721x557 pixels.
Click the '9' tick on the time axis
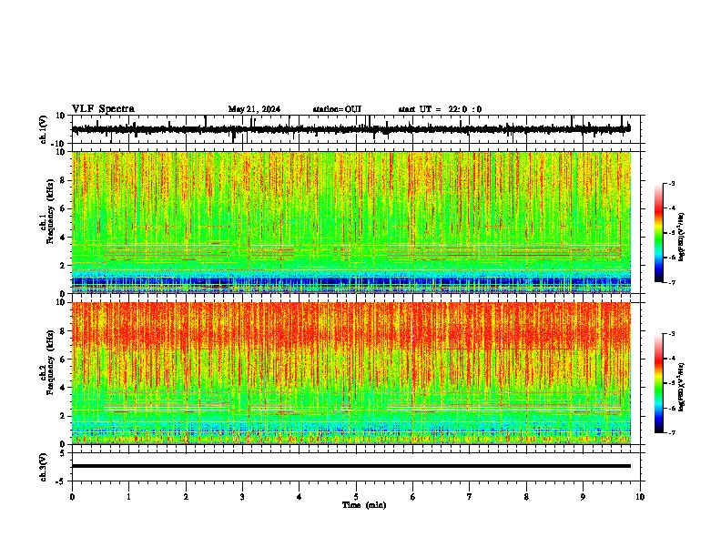coord(583,497)
